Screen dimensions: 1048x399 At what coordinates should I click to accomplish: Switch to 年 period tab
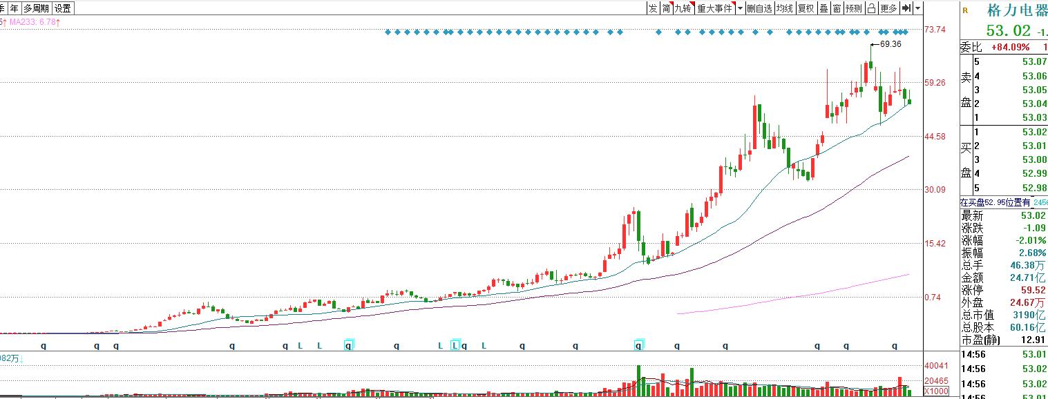14,8
